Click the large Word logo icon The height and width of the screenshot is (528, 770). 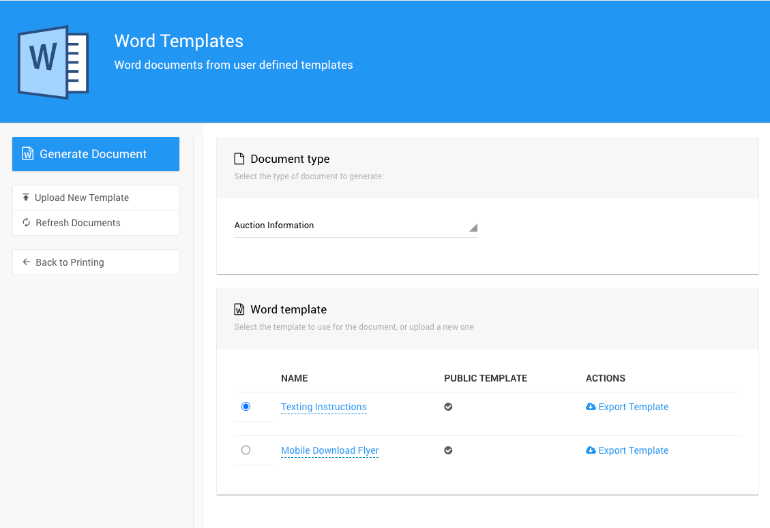point(53,62)
